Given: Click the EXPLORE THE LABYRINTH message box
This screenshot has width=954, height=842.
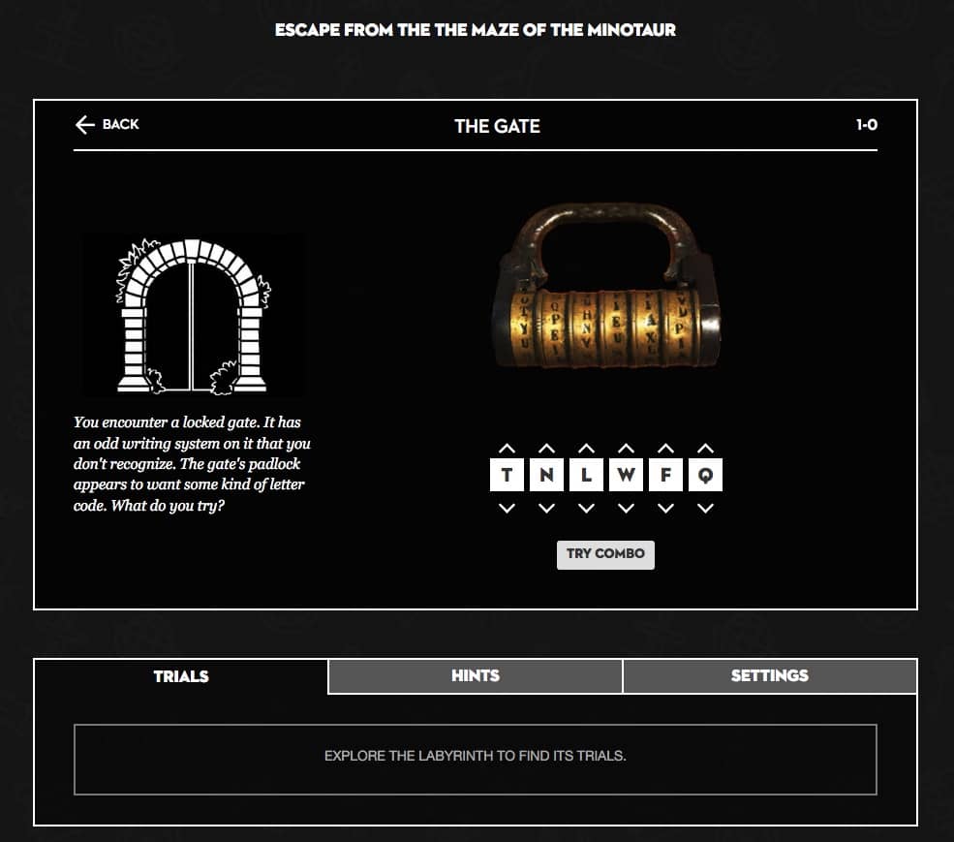Looking at the screenshot, I should click(x=476, y=757).
